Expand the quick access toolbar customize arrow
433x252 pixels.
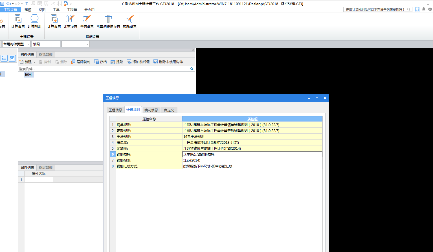click(x=71, y=4)
